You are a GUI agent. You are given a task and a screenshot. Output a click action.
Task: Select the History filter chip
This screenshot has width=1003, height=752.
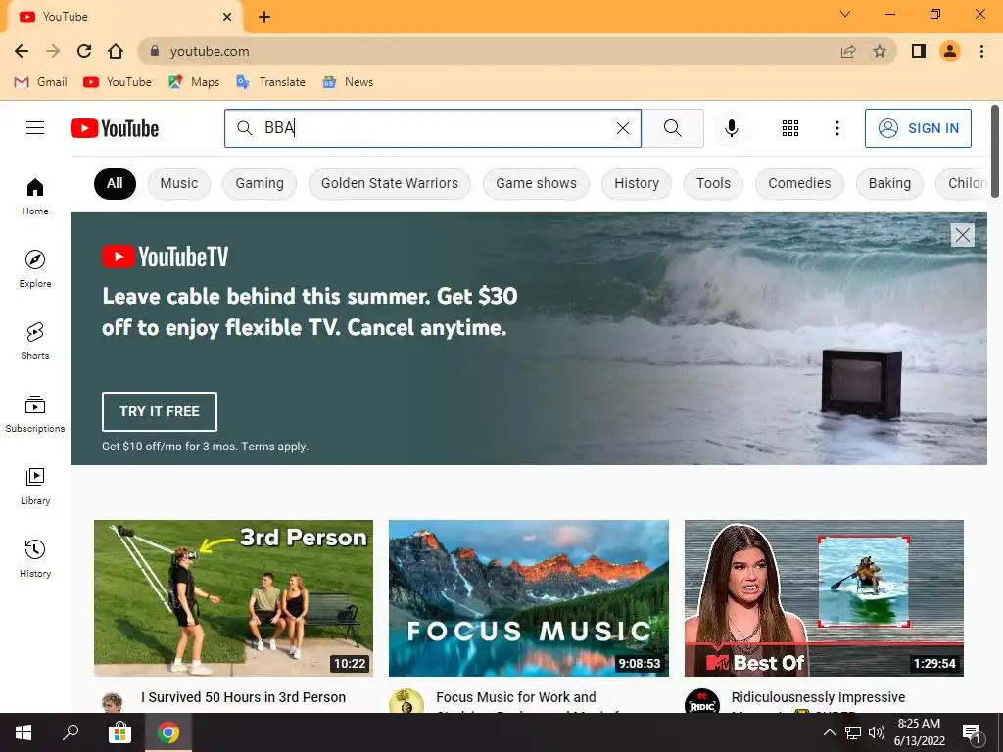(x=637, y=183)
